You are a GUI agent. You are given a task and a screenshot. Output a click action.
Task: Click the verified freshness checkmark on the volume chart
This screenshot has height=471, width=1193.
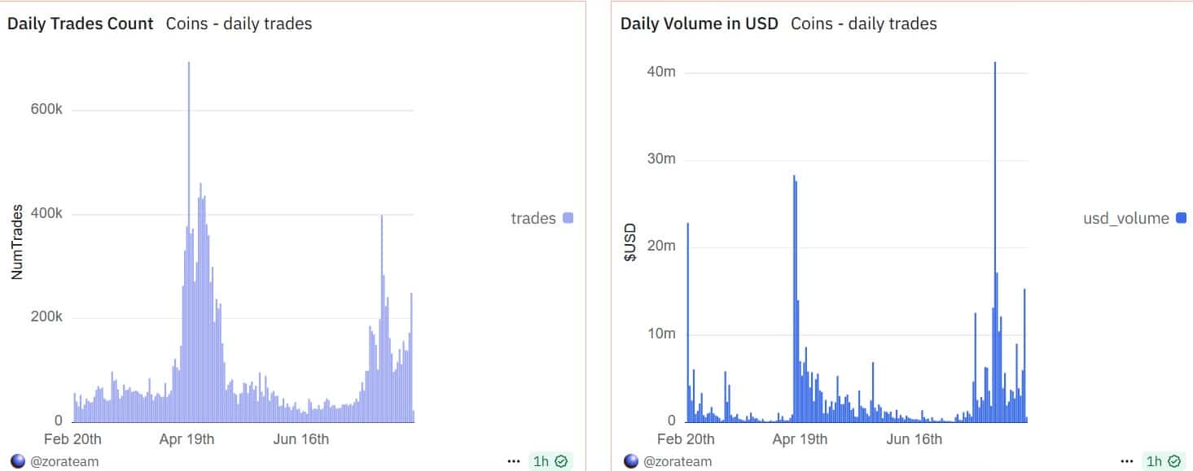[x=1174, y=460]
